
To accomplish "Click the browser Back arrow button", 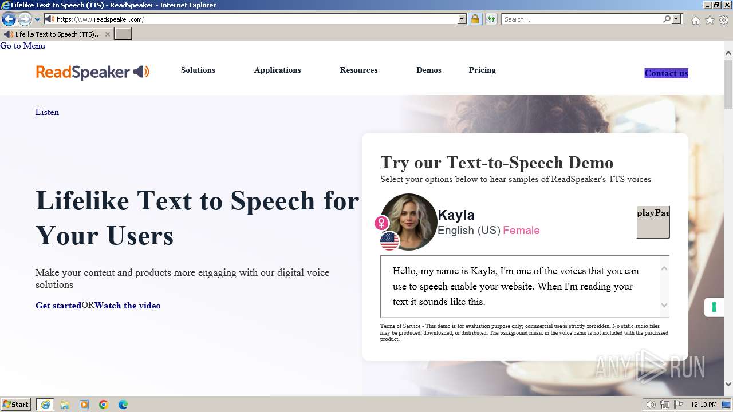I will coord(9,19).
